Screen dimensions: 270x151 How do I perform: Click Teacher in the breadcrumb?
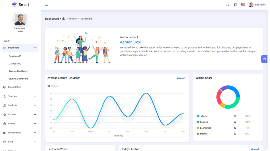[x=73, y=19]
